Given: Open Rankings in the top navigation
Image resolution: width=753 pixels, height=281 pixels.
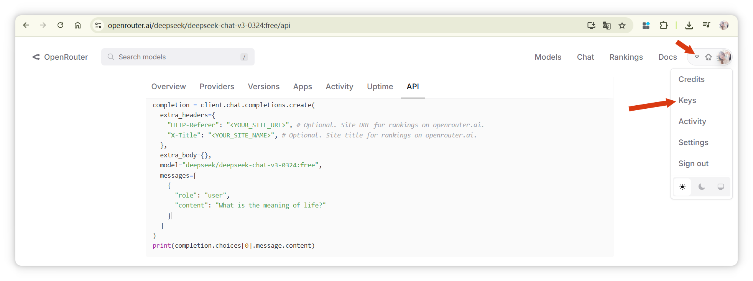Looking at the screenshot, I should click(626, 57).
